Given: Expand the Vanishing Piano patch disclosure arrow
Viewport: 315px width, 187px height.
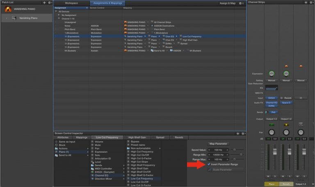Looking at the screenshot, I should (7, 18).
